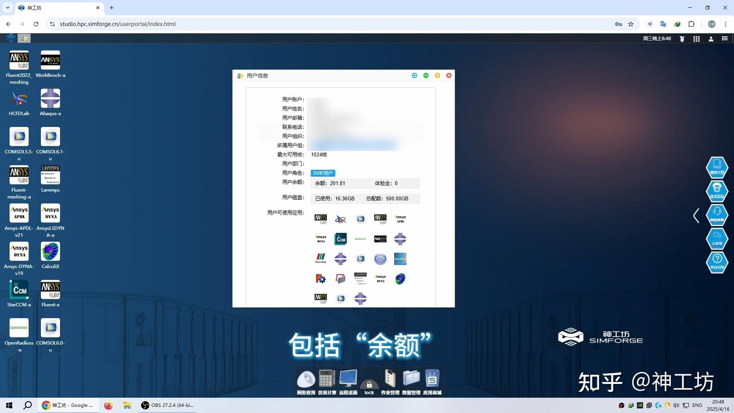Click the HCFDLab icon in available apps
734x413 pixels.
(x=340, y=219)
